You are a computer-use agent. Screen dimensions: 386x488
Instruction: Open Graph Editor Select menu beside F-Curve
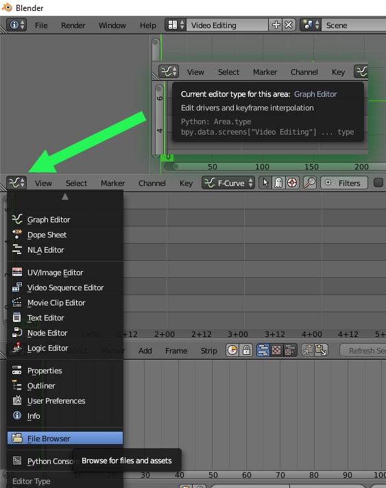tap(77, 183)
